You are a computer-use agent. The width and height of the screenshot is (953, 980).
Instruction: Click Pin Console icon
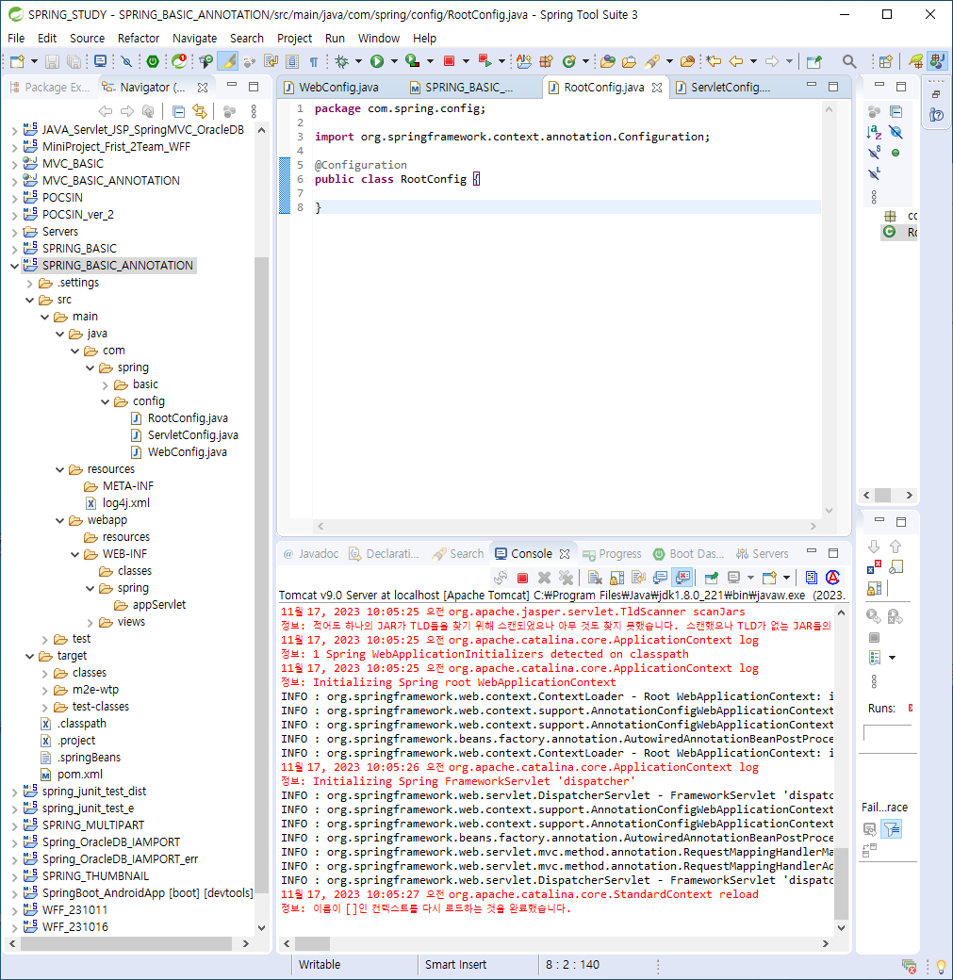pyautogui.click(x=711, y=579)
